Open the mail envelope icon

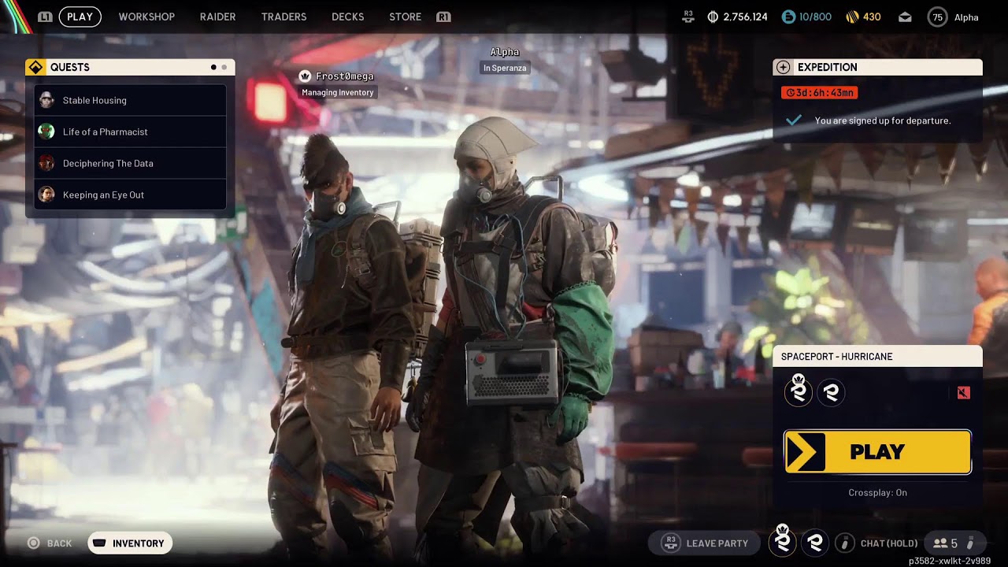pyautogui.click(x=905, y=17)
